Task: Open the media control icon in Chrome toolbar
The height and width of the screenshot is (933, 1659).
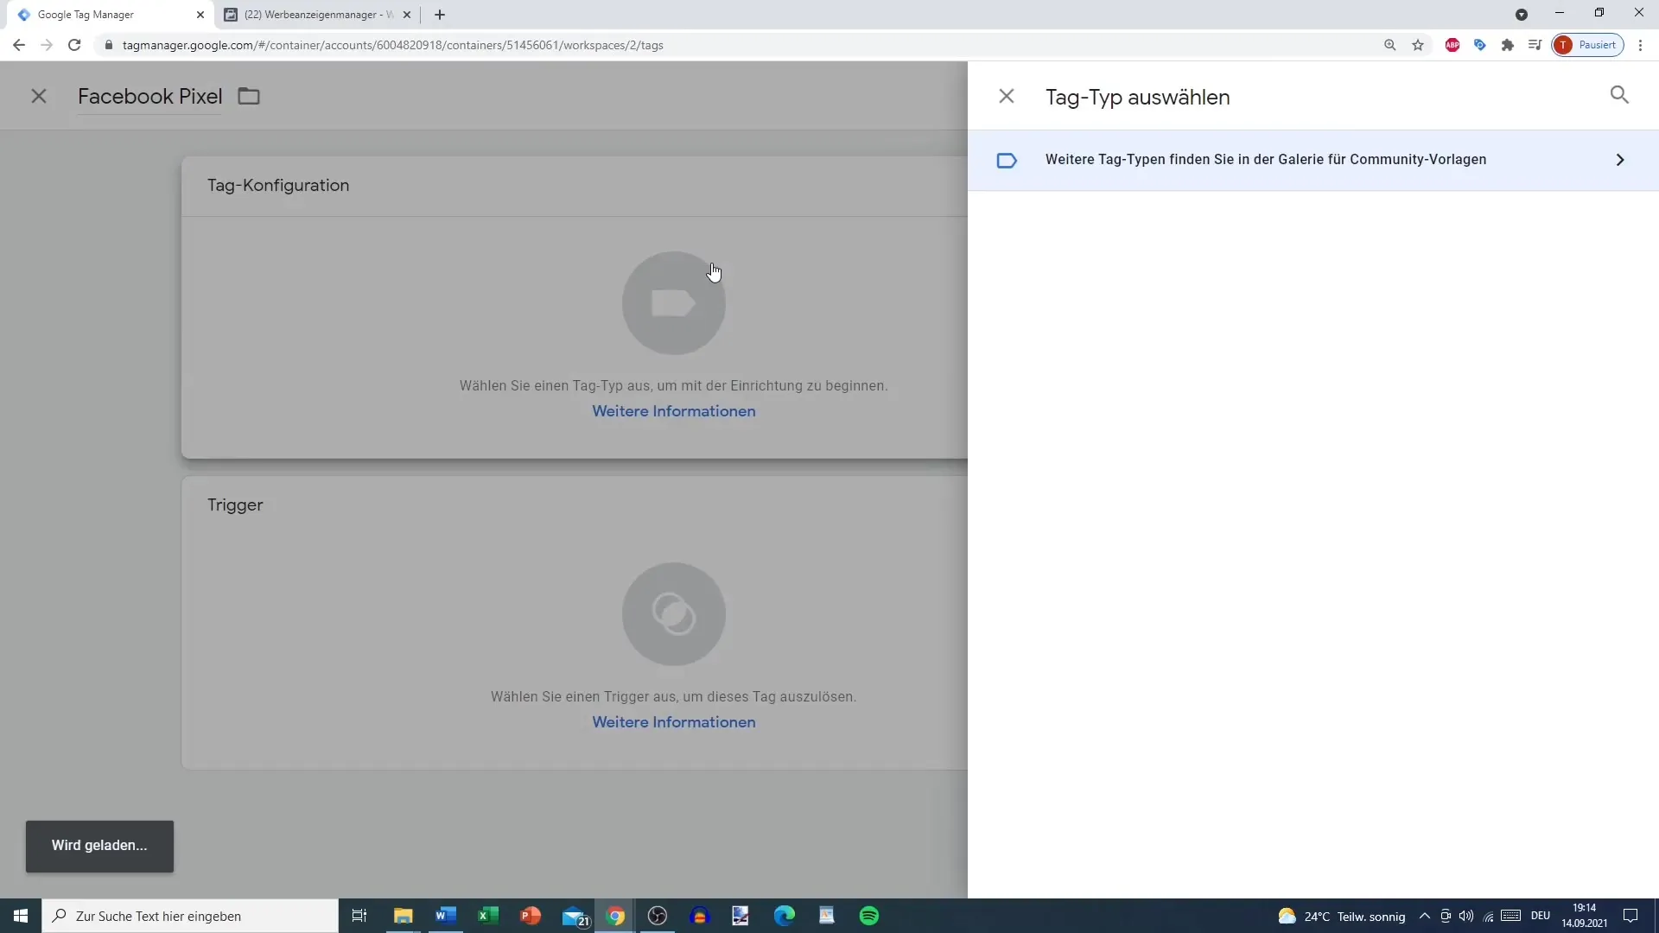Action: pyautogui.click(x=1535, y=45)
